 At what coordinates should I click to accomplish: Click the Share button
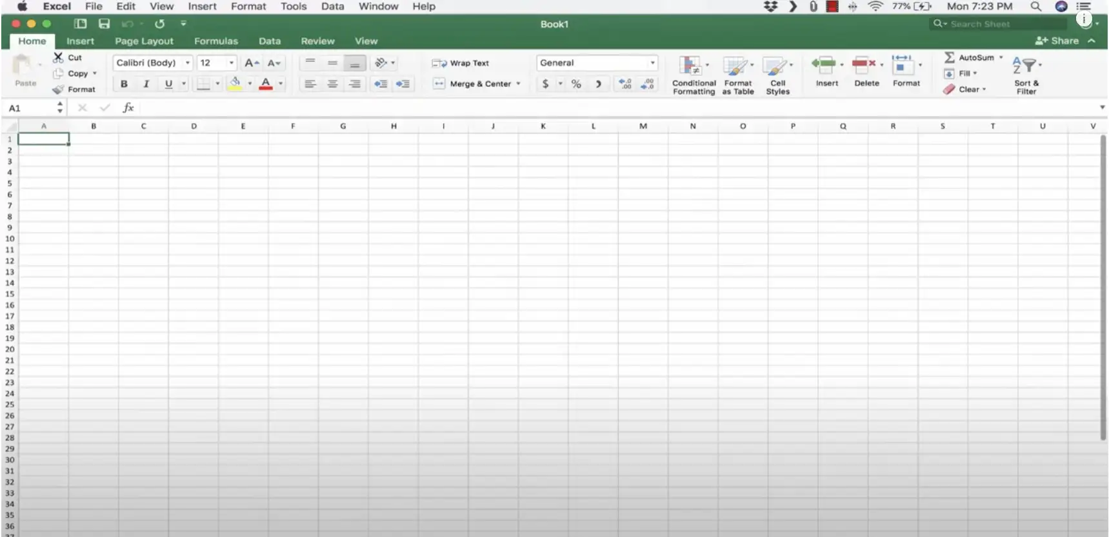click(1057, 41)
